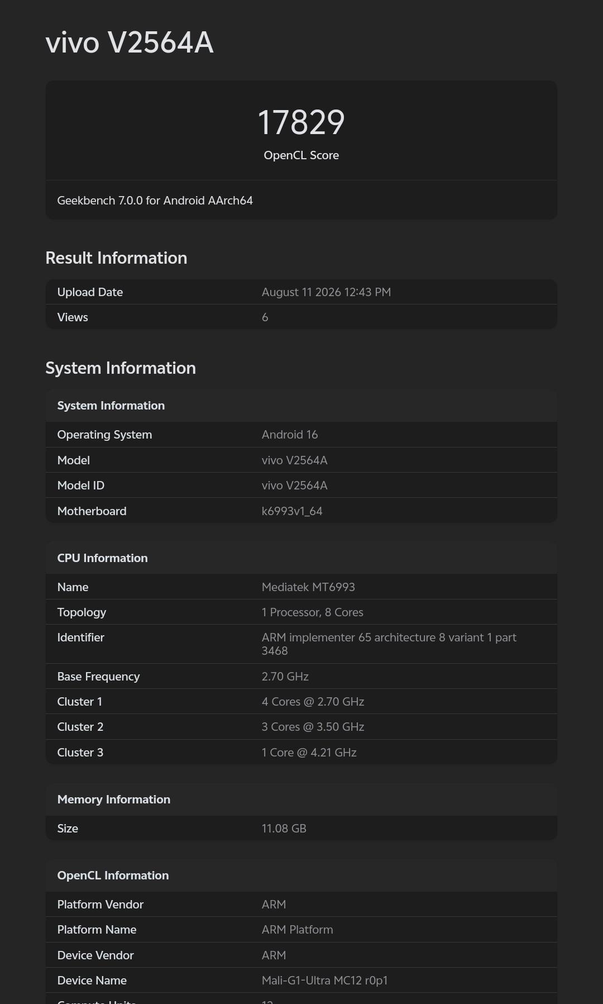Click the Result Information heading
Viewport: 603px width, 1004px height.
click(116, 258)
